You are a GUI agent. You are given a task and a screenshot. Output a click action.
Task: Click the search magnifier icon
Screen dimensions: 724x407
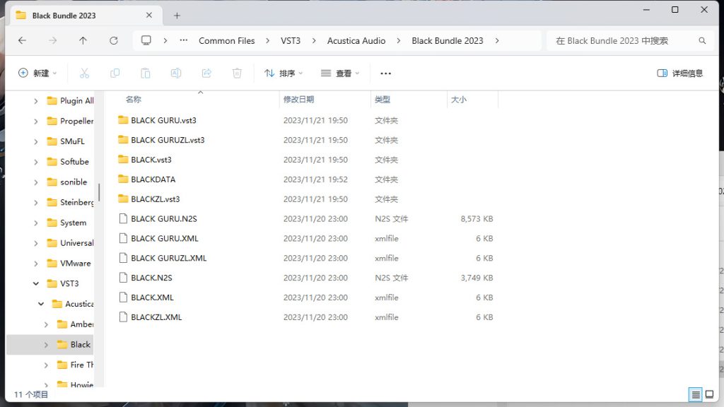pyautogui.click(x=702, y=40)
